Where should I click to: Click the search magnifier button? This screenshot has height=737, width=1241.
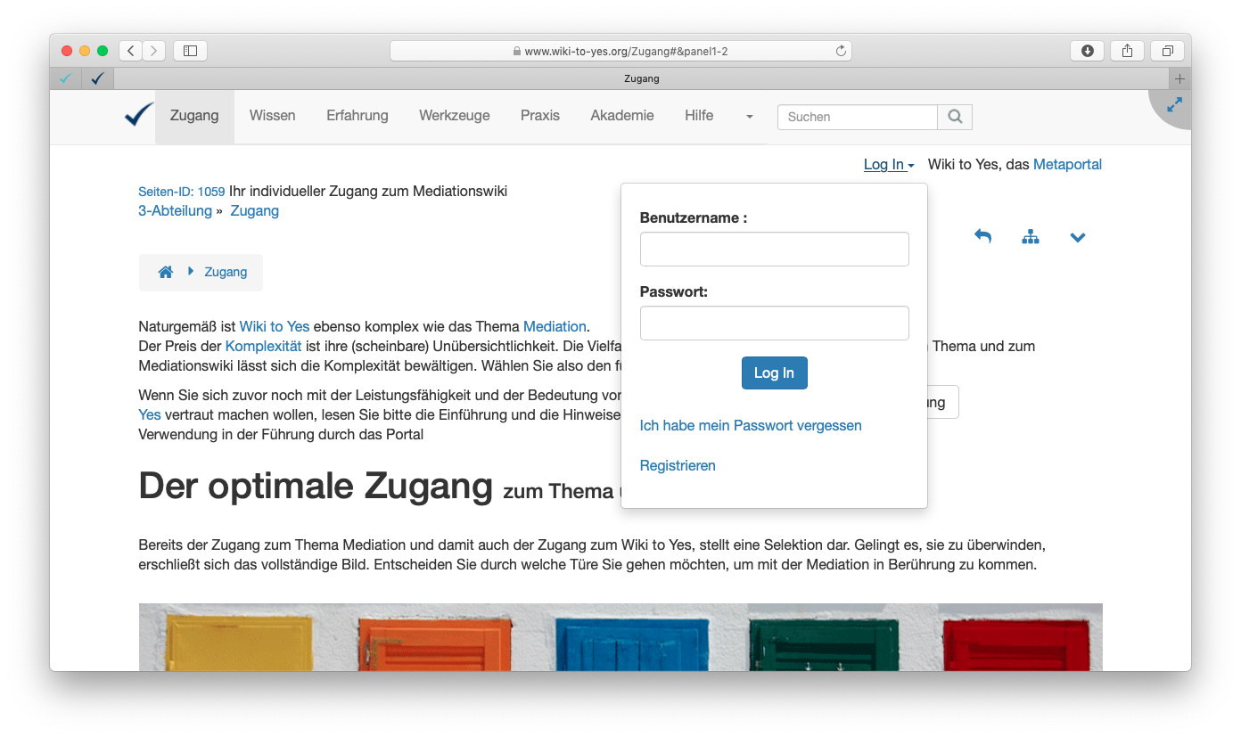click(x=955, y=117)
